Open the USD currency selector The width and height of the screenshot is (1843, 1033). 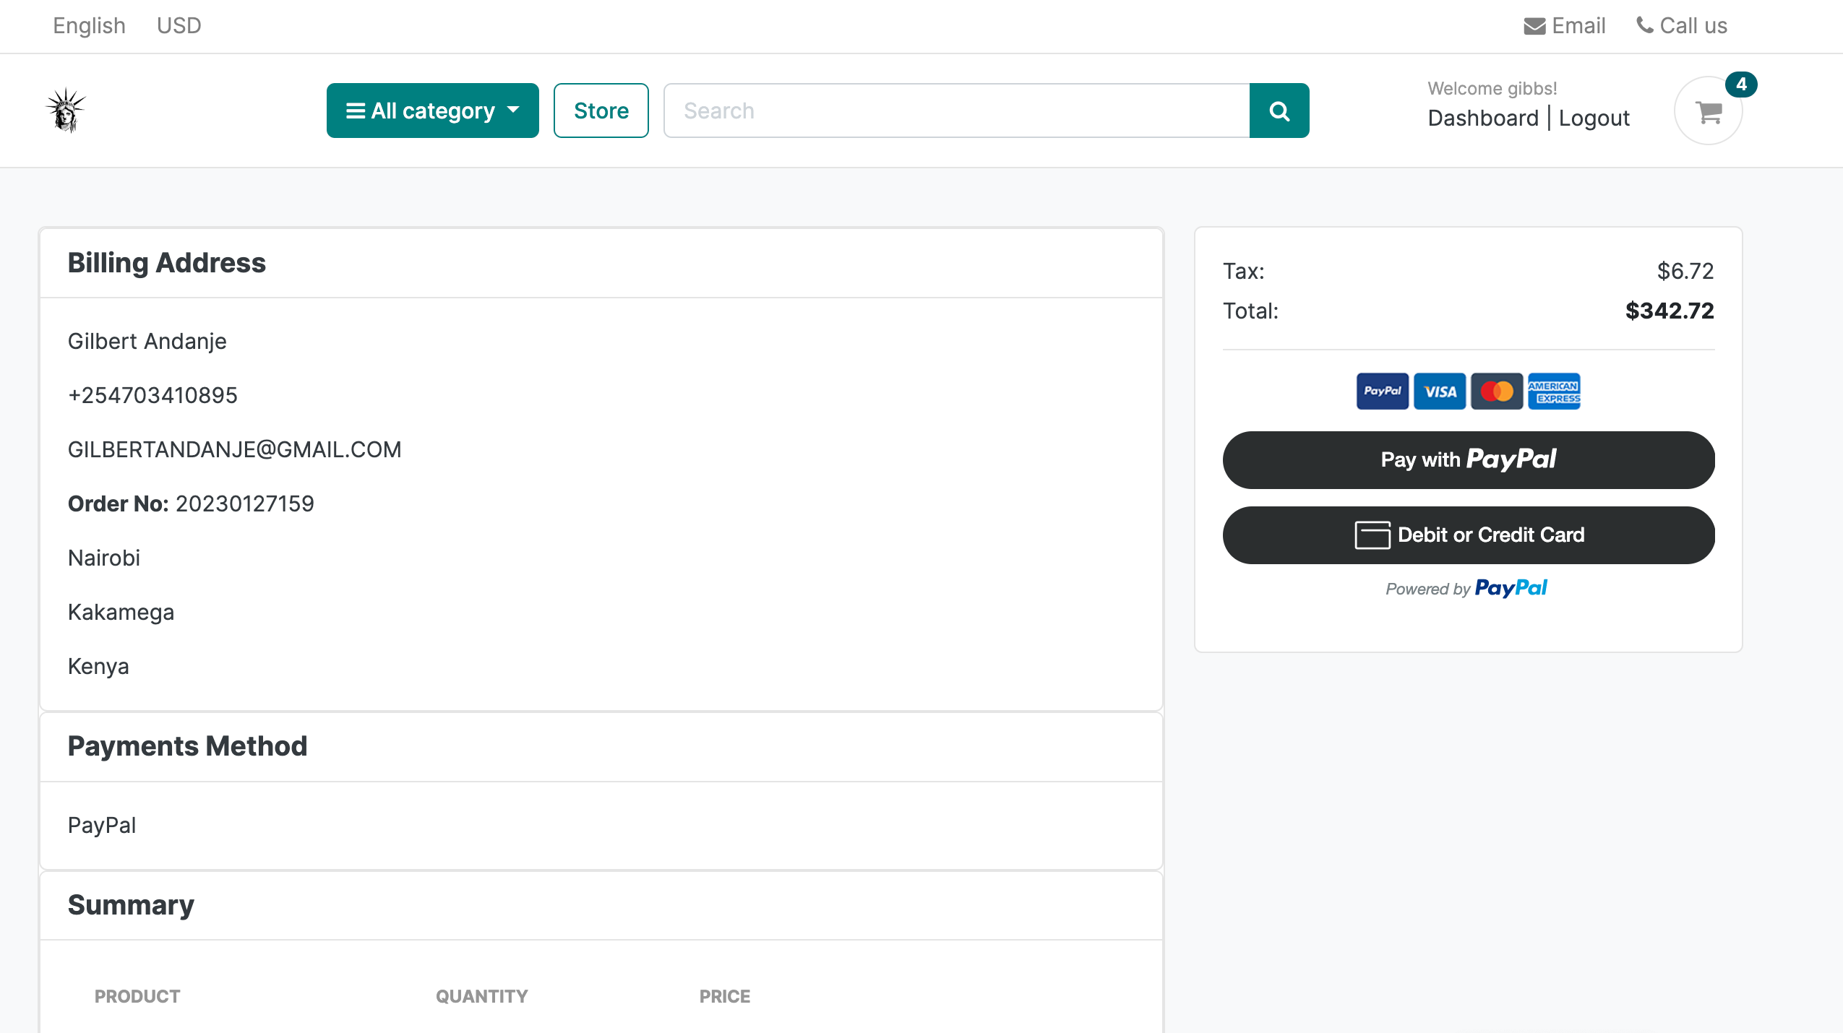click(179, 26)
